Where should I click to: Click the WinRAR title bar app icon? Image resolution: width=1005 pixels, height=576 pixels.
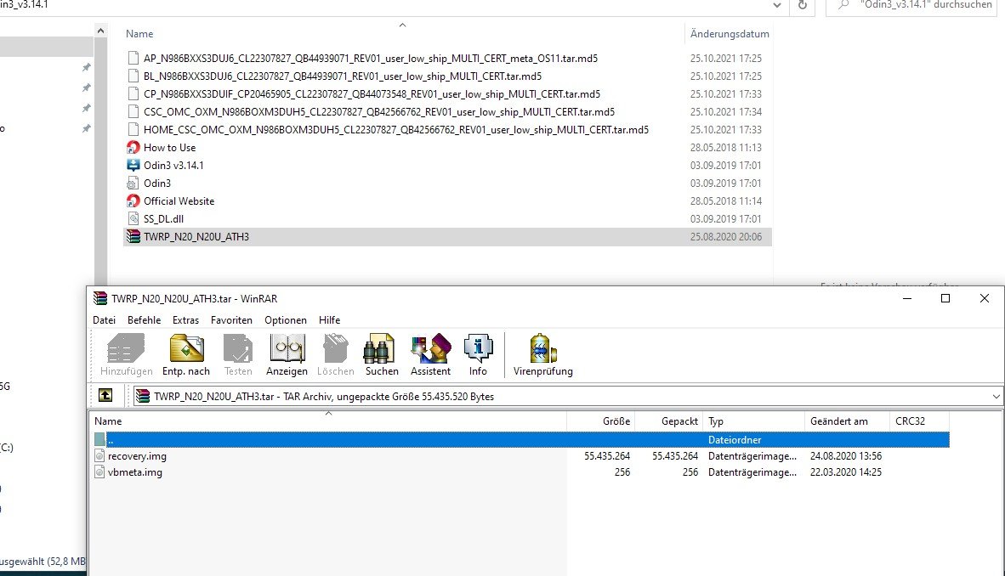tap(100, 298)
